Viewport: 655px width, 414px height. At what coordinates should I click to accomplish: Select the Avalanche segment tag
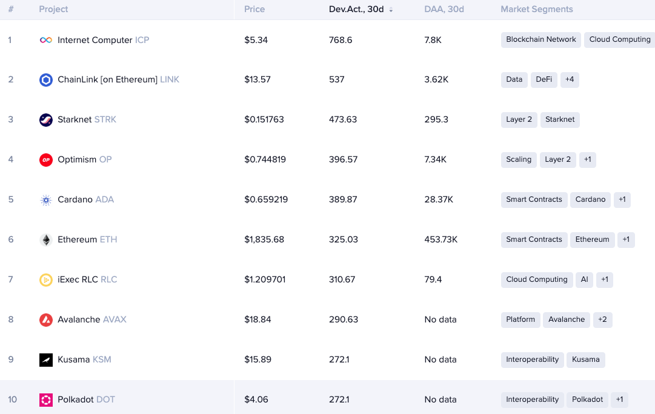(x=567, y=319)
